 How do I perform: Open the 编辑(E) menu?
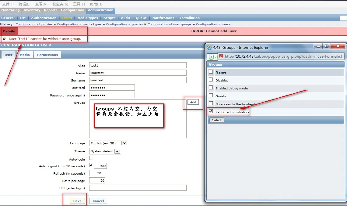(x=24, y=4)
